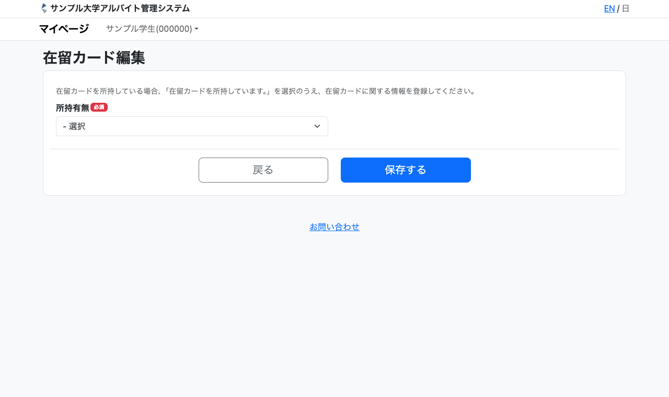Image resolution: width=669 pixels, height=397 pixels.
Task: Click the "- 選択" placeholder text
Action: click(74, 126)
